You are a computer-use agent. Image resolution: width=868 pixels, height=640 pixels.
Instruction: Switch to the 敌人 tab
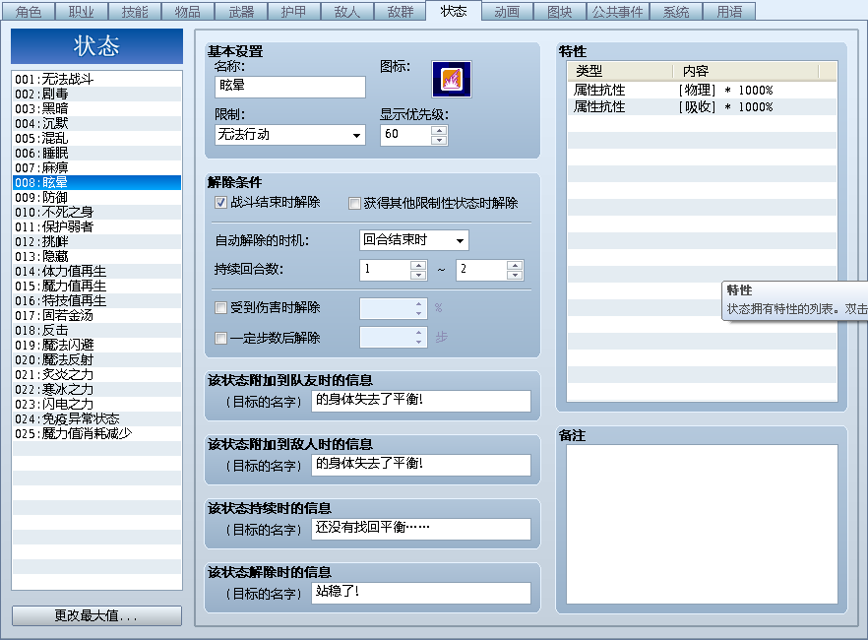(x=347, y=12)
